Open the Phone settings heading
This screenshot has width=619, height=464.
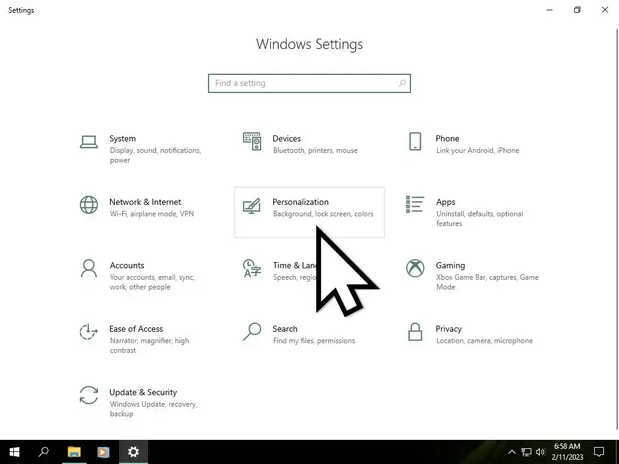coord(447,138)
